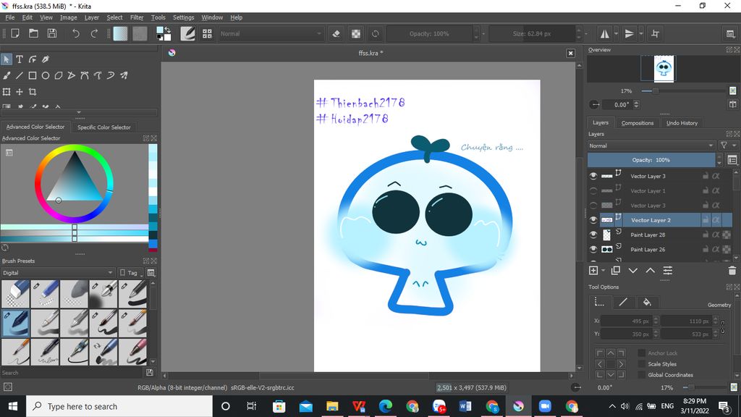The image size is (741, 417).
Task: Open the fill patterns chooser
Action: point(140,33)
